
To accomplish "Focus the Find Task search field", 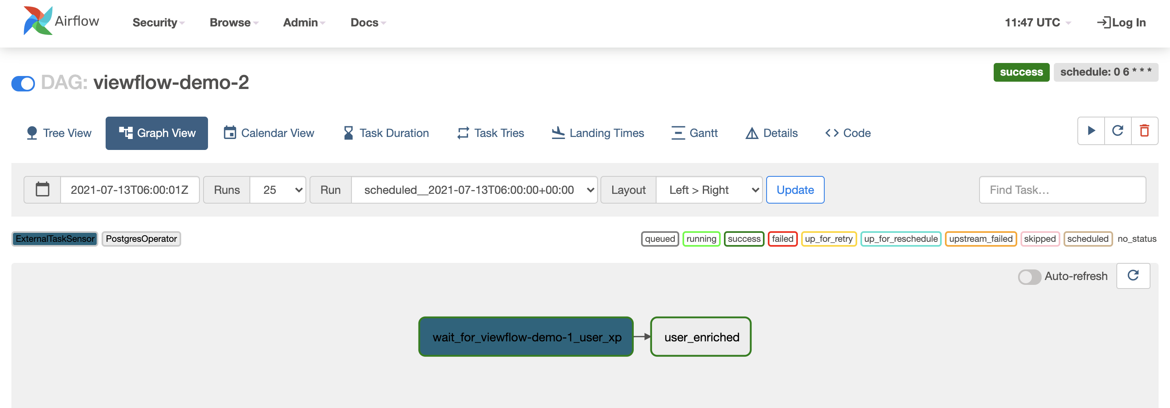I will pos(1062,189).
